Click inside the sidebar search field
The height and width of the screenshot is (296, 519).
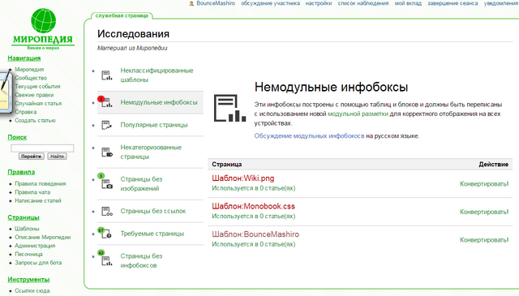pyautogui.click(x=42, y=148)
